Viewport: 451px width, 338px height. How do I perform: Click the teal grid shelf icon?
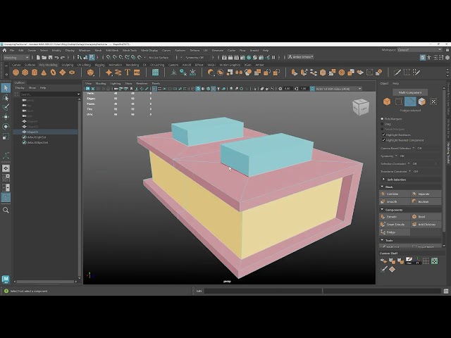pos(155,73)
